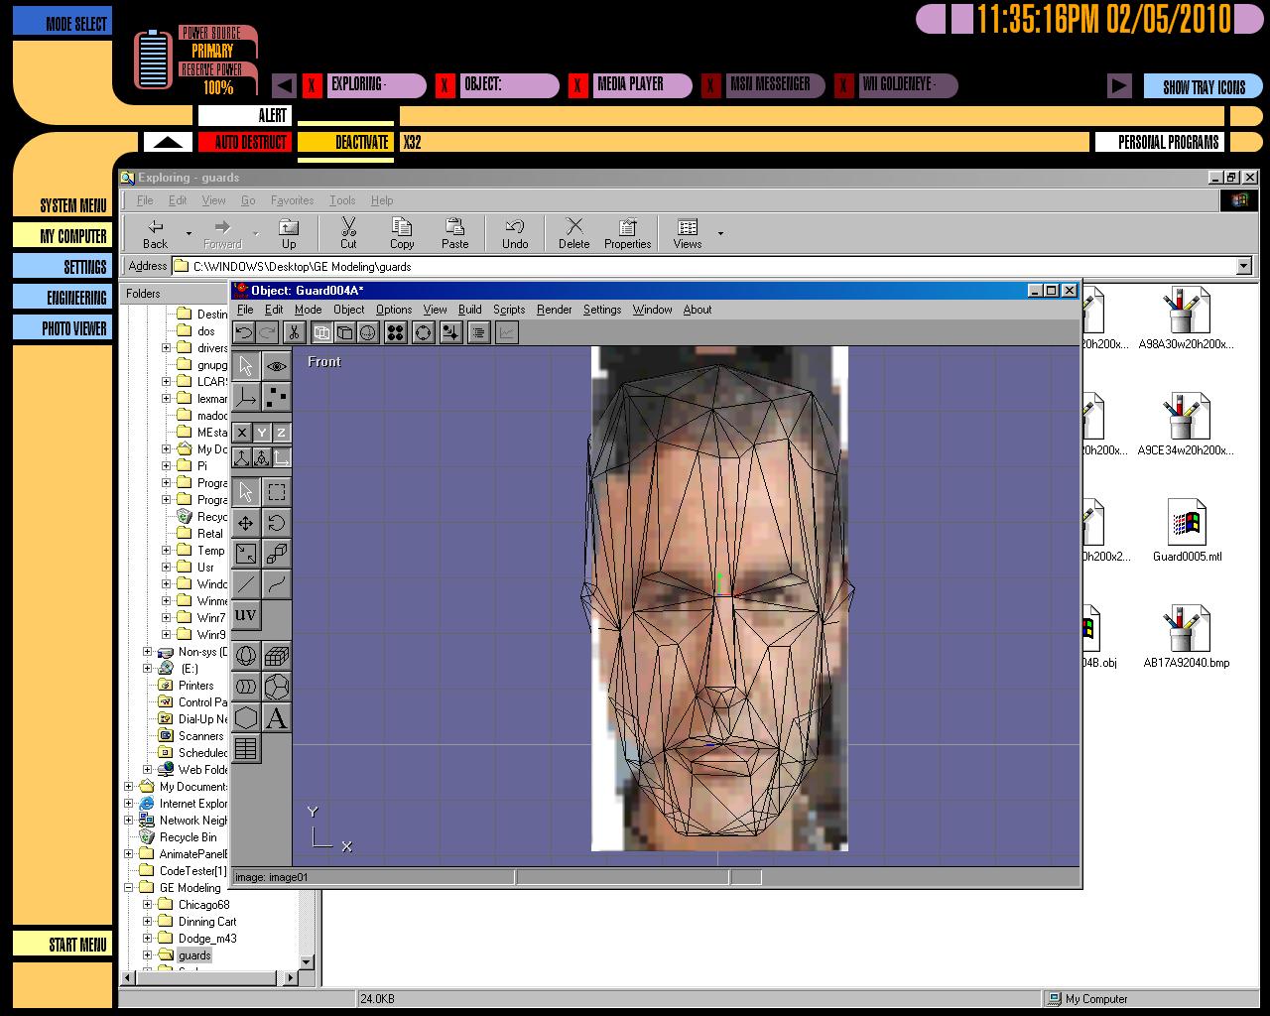Select the uniform scale cubes tool

pyautogui.click(x=277, y=554)
